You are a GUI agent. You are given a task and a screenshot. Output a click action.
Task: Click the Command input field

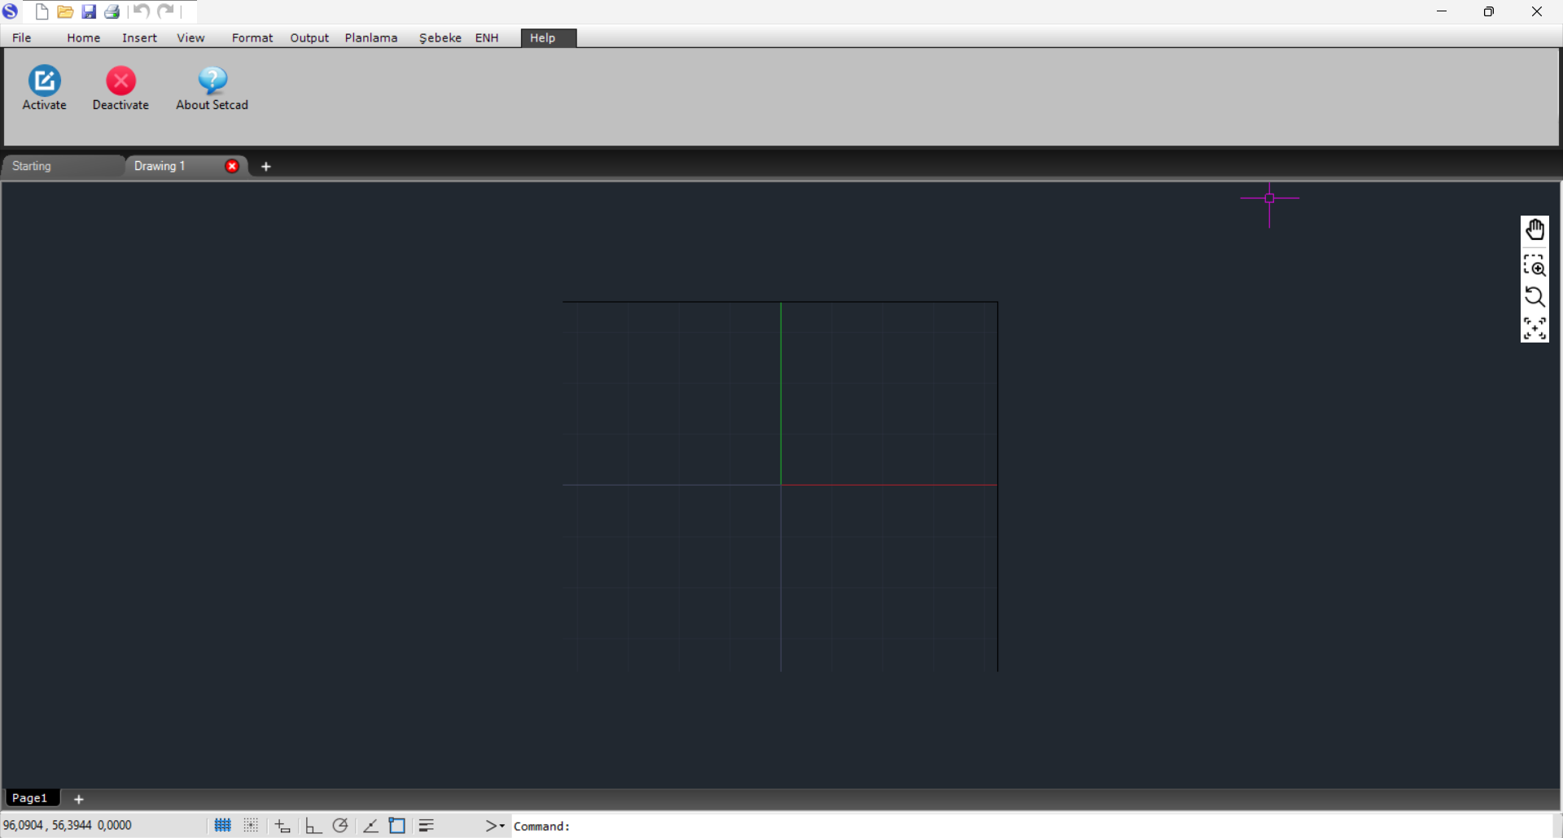tap(1031, 826)
